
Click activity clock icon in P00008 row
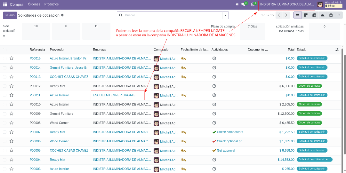click(x=214, y=123)
